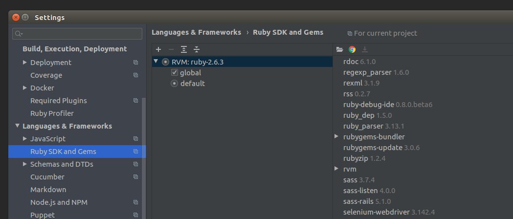Screen dimensions: 513x219
Task: Click project-level icon next to Puppet
Action: pyautogui.click(x=135, y=215)
